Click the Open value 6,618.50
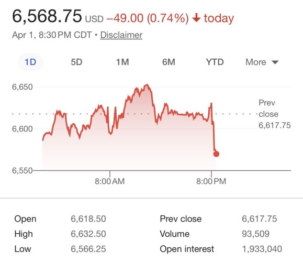The width and height of the screenshot is (303, 262). pos(88,219)
